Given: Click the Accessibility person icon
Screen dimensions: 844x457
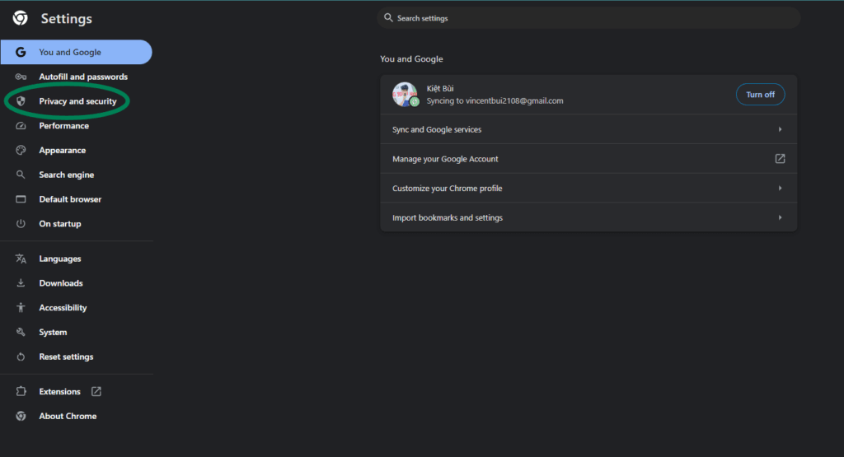Looking at the screenshot, I should (21, 307).
